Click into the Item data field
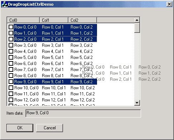The image size is (174, 140). 83,113
